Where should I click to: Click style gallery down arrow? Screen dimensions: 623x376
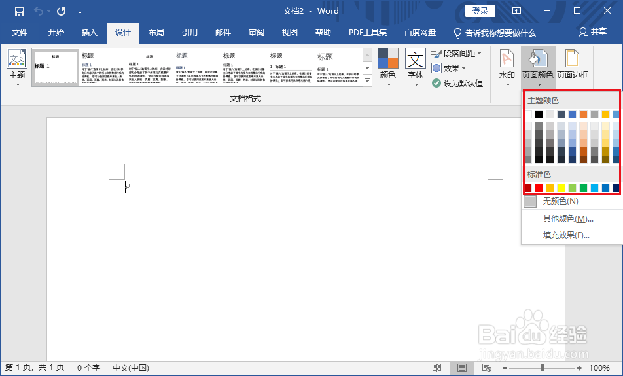coord(368,68)
